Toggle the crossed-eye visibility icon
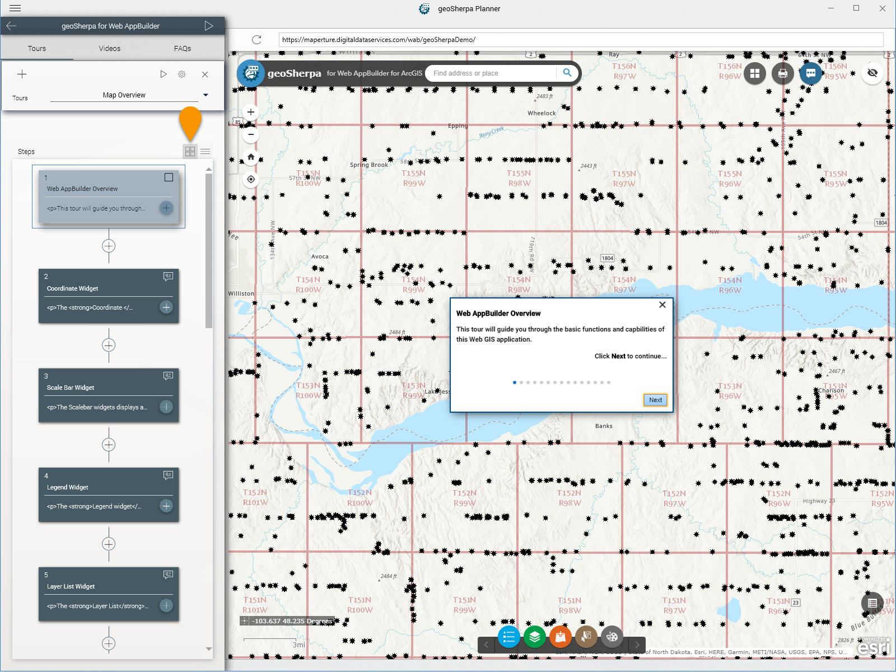The width and height of the screenshot is (896, 672). (872, 73)
